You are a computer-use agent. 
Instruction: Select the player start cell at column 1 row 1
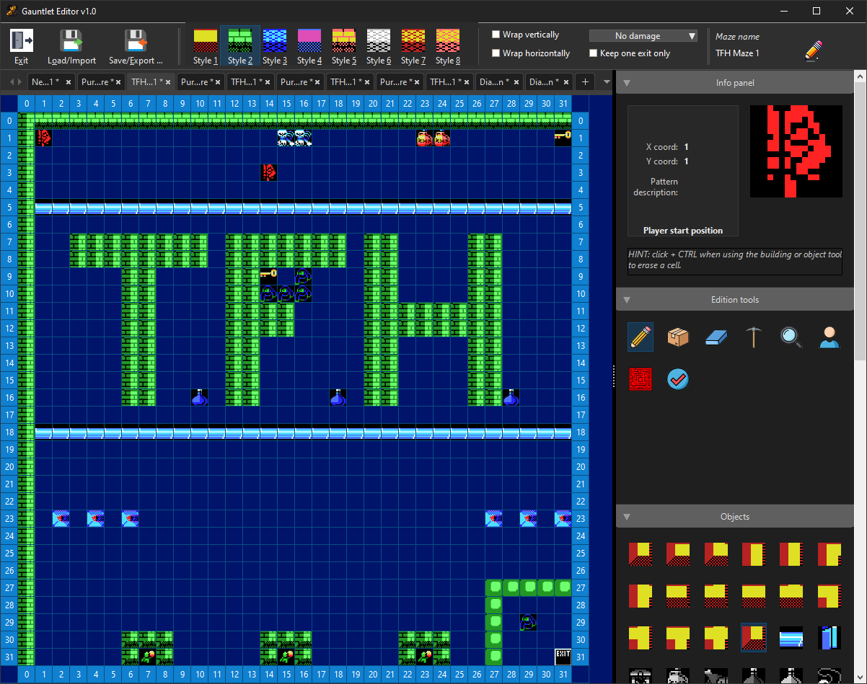[44, 138]
